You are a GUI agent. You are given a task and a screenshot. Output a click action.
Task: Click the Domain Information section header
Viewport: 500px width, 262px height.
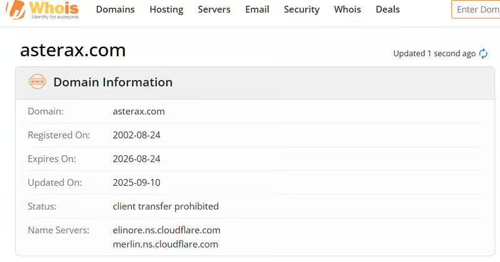pyautogui.click(x=112, y=82)
